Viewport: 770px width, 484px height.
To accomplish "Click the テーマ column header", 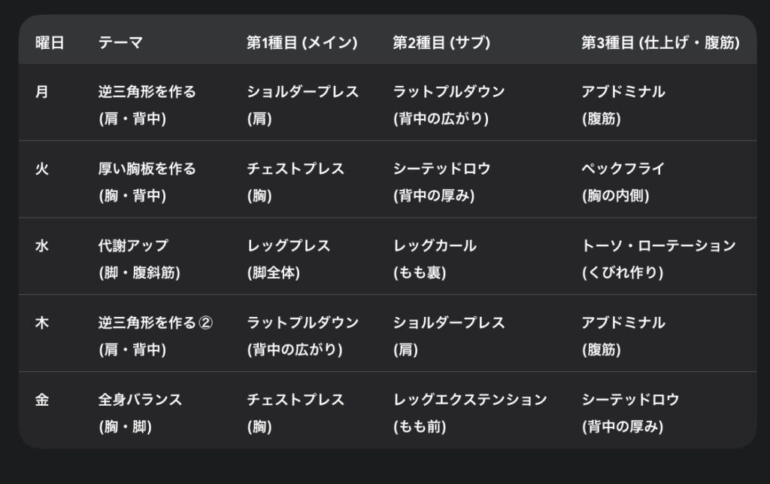I will (122, 44).
